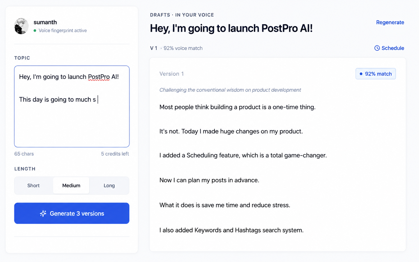This screenshot has height=262, width=419.
Task: Click the 'Version 1' card heading
Action: click(x=171, y=74)
